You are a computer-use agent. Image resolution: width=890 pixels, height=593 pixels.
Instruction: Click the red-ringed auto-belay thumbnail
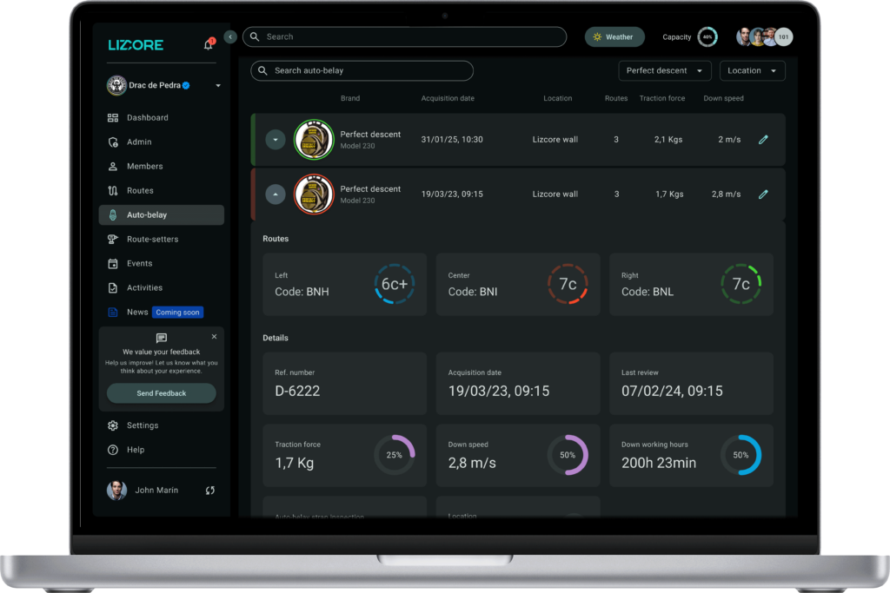(x=314, y=194)
